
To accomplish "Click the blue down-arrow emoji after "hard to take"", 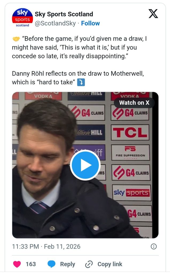I will tap(81, 83).
